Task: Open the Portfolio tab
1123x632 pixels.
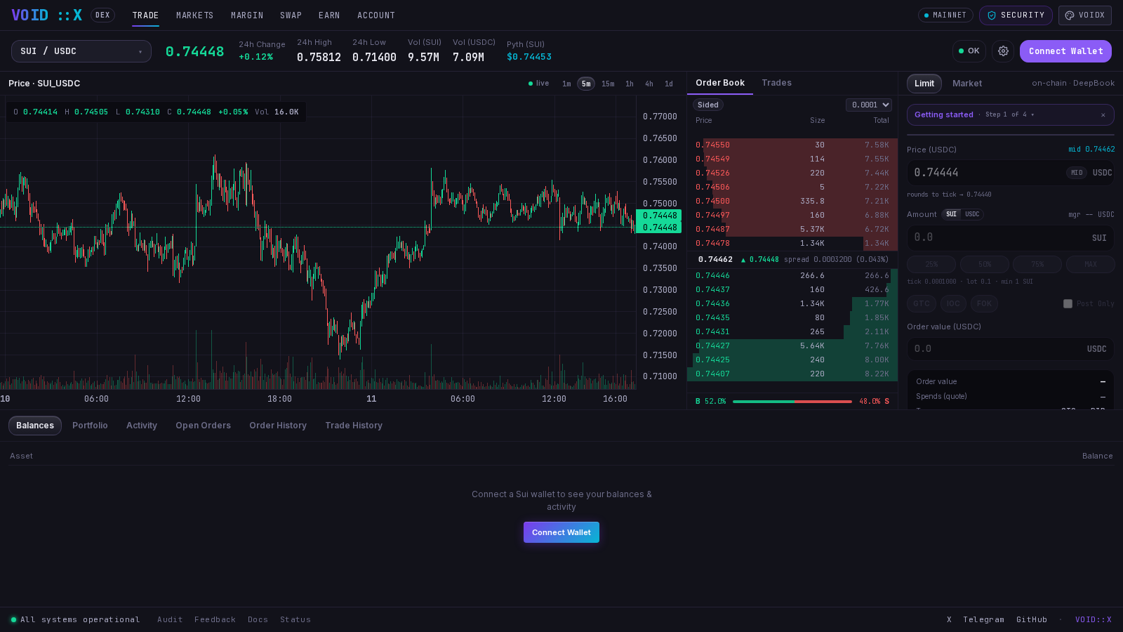Action: (x=90, y=426)
